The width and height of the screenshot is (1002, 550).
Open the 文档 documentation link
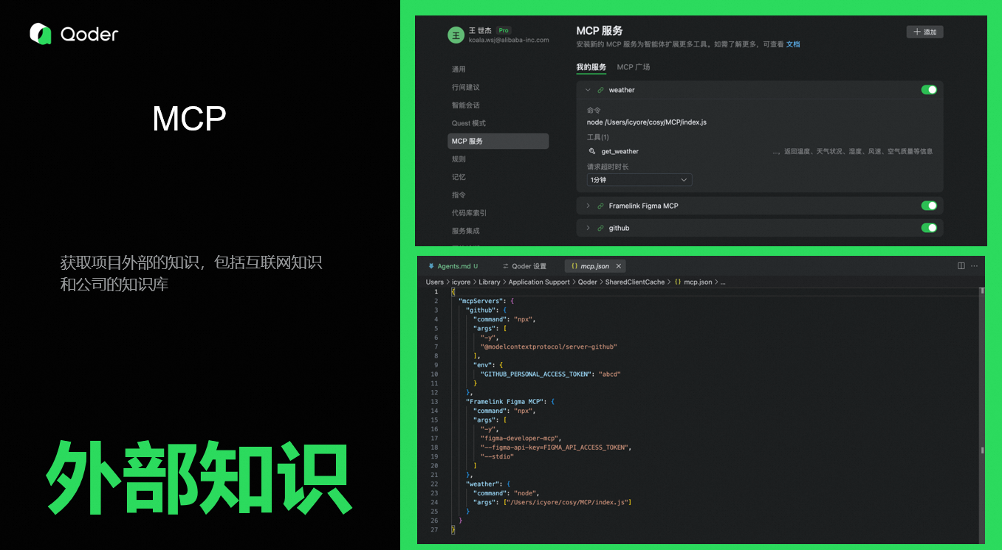(x=793, y=44)
